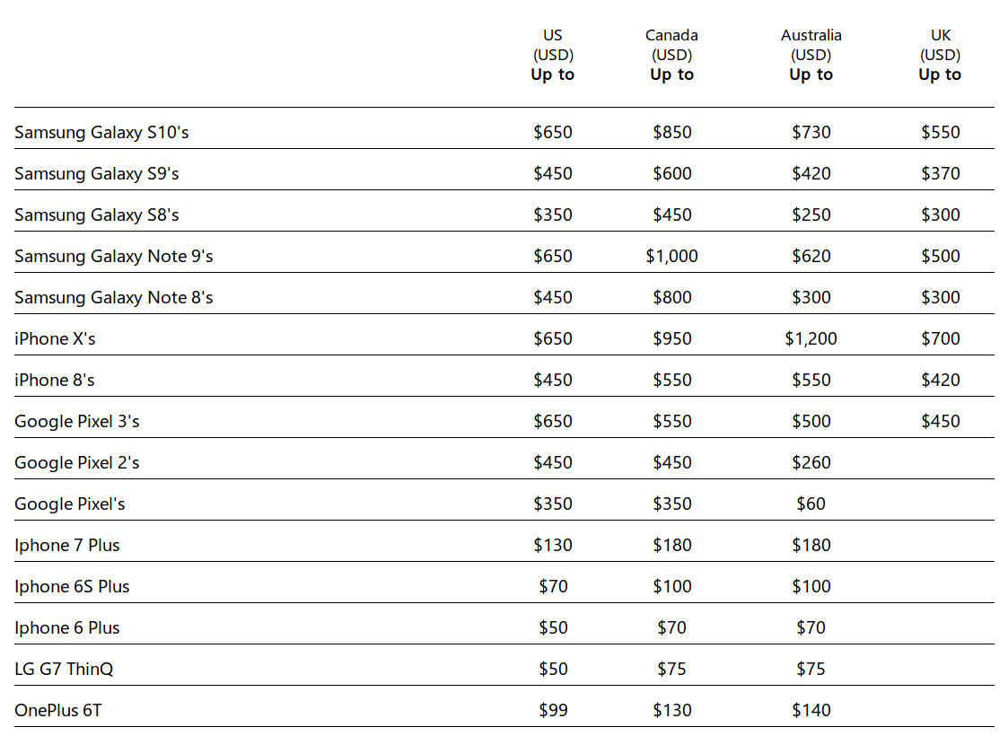Image resolution: width=1008 pixels, height=736 pixels.
Task: Select the Iphone 6S Plus row label
Action: pos(72,587)
